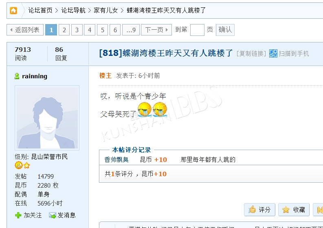Click the smiley medal icon under 级别
This screenshot has height=228, width=323.
(x=19, y=165)
